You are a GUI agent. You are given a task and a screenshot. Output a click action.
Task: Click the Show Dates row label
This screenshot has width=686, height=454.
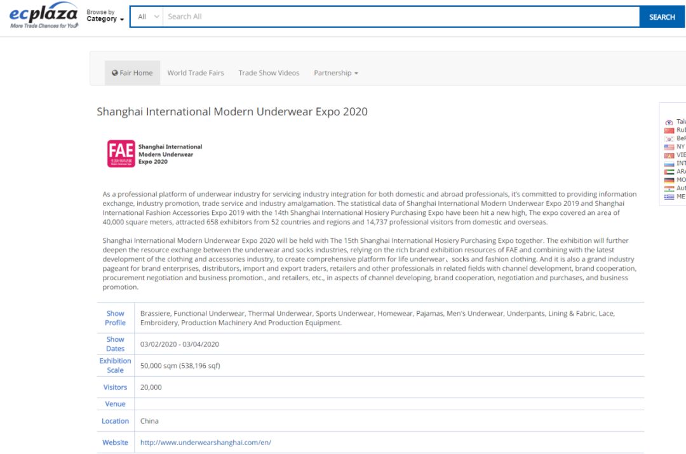(x=115, y=344)
